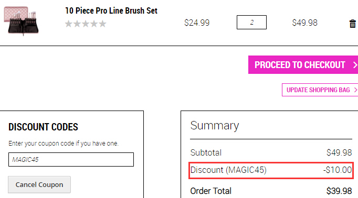Remove the brush set using trash icon
Viewport: 358px width, 198px height.
[353, 23]
